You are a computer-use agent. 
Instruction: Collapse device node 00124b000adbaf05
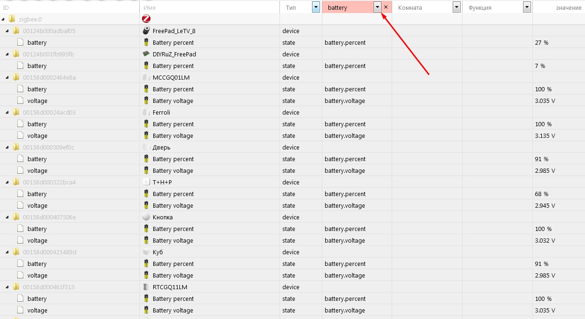point(7,31)
